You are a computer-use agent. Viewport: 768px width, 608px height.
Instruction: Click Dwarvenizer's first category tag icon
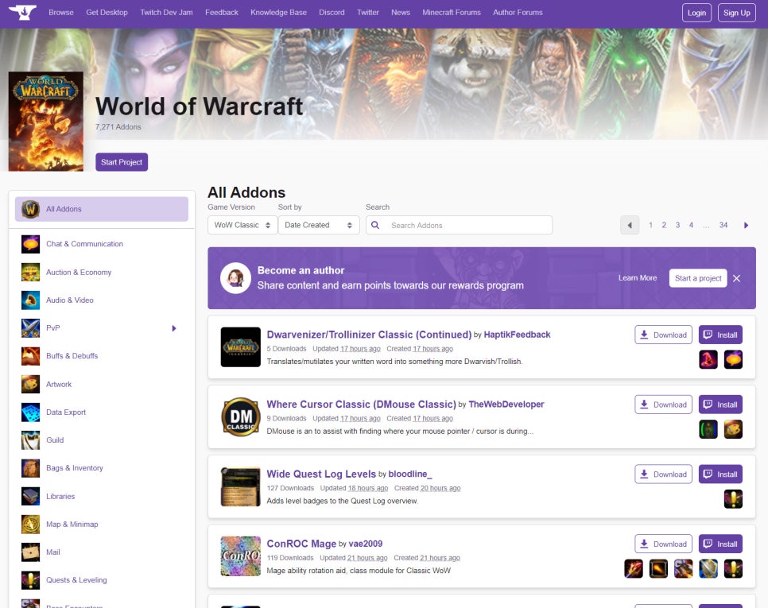click(708, 360)
